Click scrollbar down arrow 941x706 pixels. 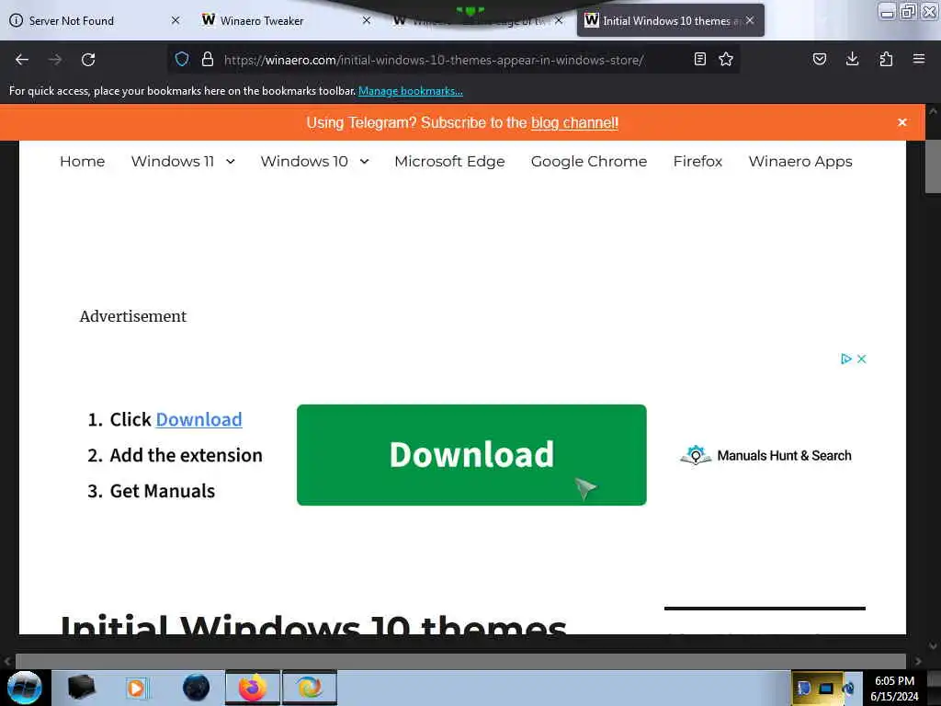point(933,646)
